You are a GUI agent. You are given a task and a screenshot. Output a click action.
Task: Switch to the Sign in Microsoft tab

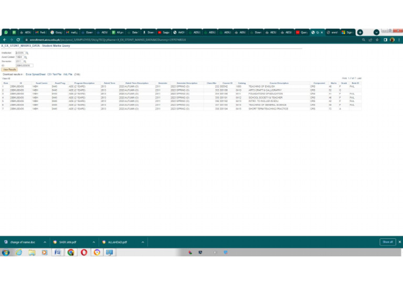point(347,32)
